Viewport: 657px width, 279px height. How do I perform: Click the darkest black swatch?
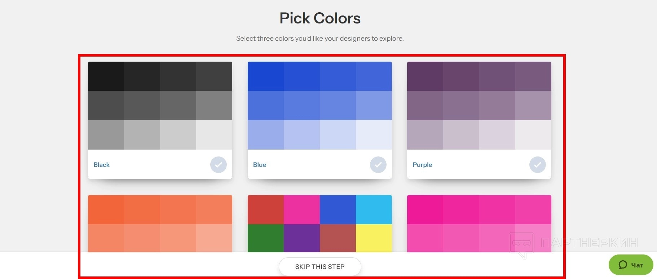(x=106, y=76)
